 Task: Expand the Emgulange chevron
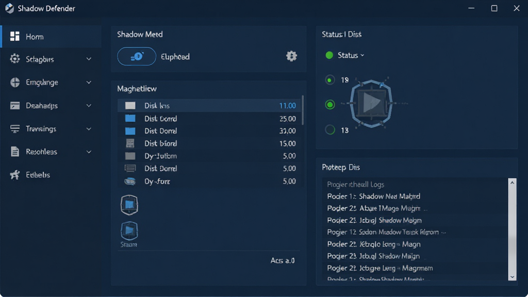click(x=89, y=82)
